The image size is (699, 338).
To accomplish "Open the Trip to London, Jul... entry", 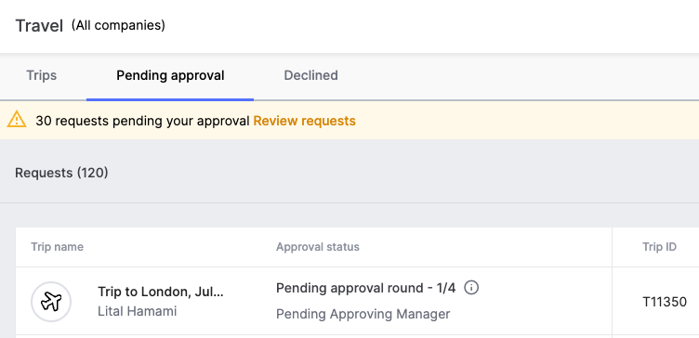I will pyautogui.click(x=161, y=292).
